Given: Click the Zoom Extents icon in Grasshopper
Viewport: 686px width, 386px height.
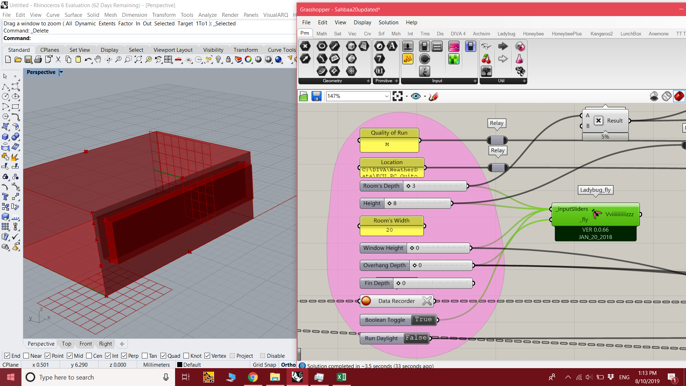Looking at the screenshot, I should coord(397,96).
